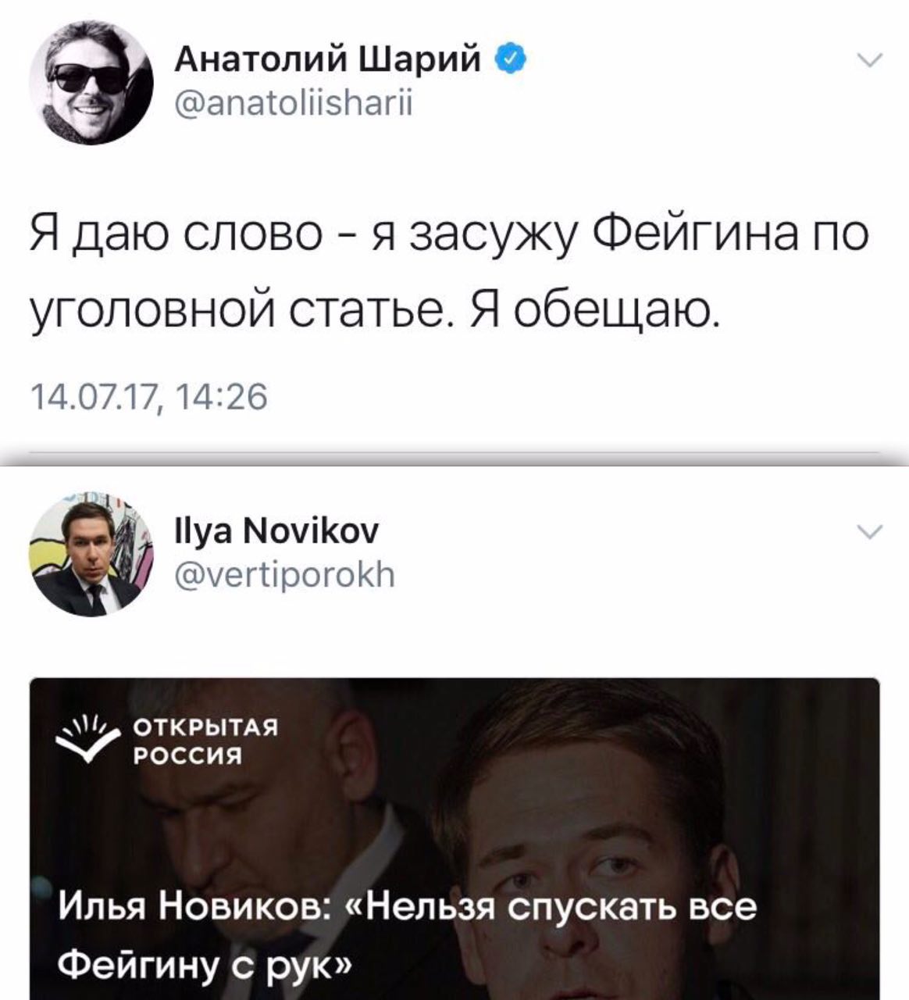Open the Открытая Россия article card image
Viewport: 909px width, 1000px height.
tap(454, 838)
